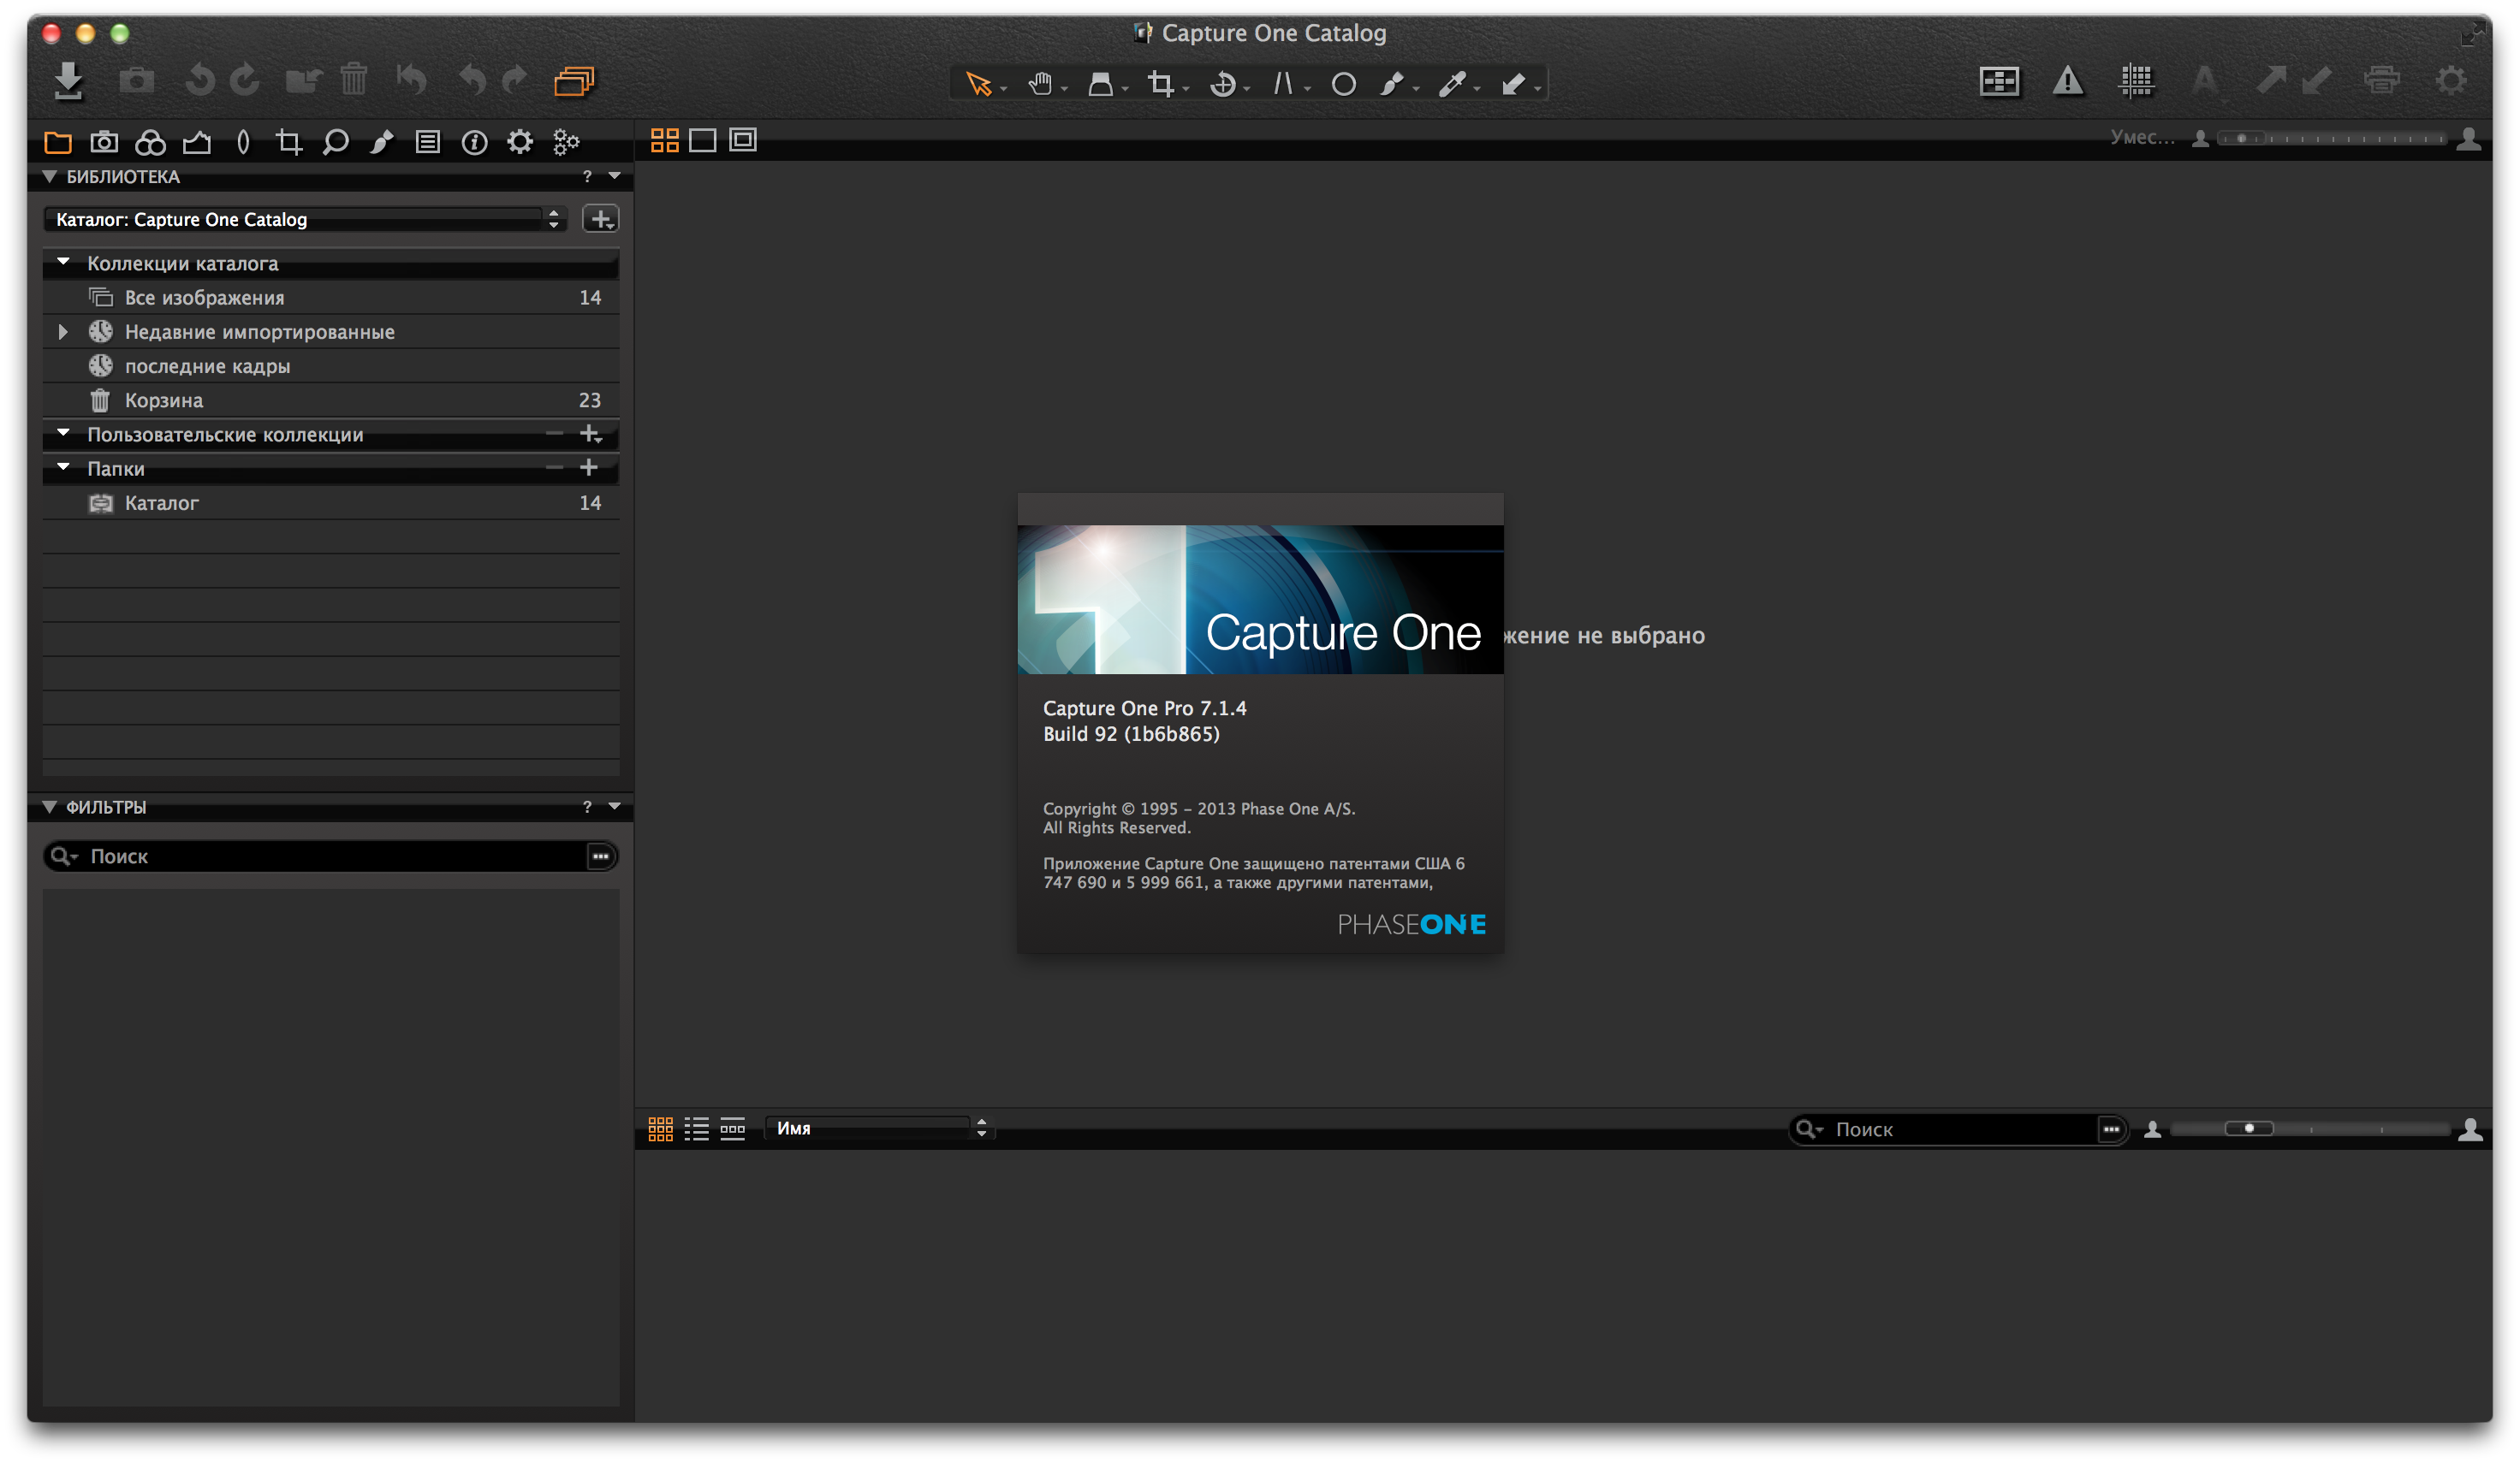
Task: Activate the Rotate cursor tool
Action: coord(1222,84)
